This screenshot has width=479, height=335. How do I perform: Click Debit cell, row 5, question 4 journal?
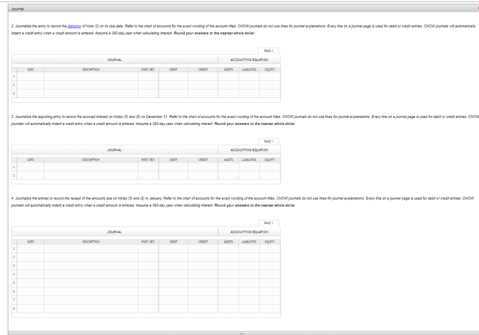coord(174,283)
